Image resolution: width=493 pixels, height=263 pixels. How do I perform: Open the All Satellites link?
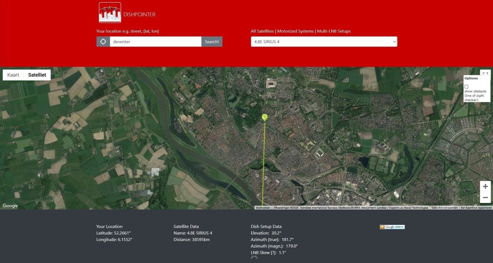[262, 31]
